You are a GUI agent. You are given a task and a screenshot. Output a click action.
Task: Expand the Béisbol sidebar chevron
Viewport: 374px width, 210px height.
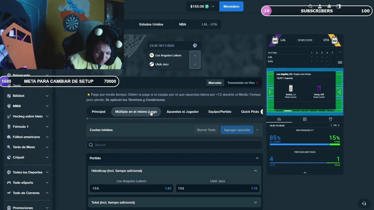click(x=47, y=96)
